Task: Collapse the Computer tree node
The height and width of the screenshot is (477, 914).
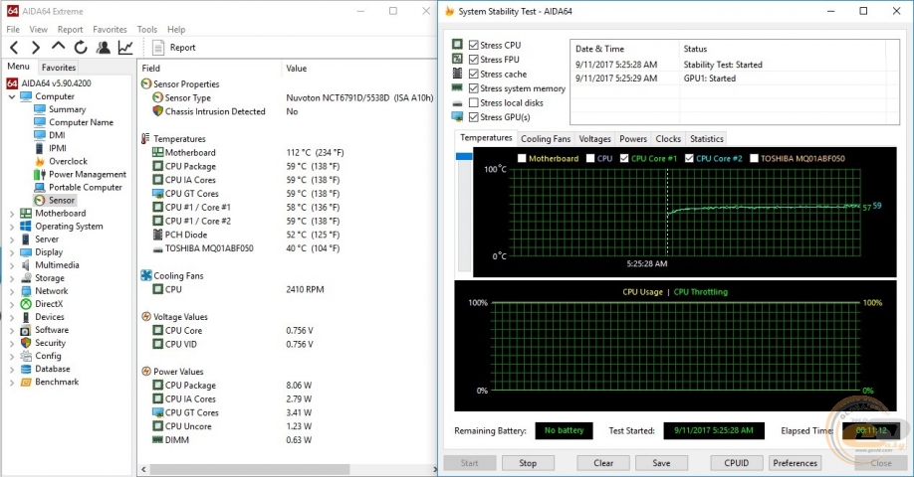Action: pos(11,96)
